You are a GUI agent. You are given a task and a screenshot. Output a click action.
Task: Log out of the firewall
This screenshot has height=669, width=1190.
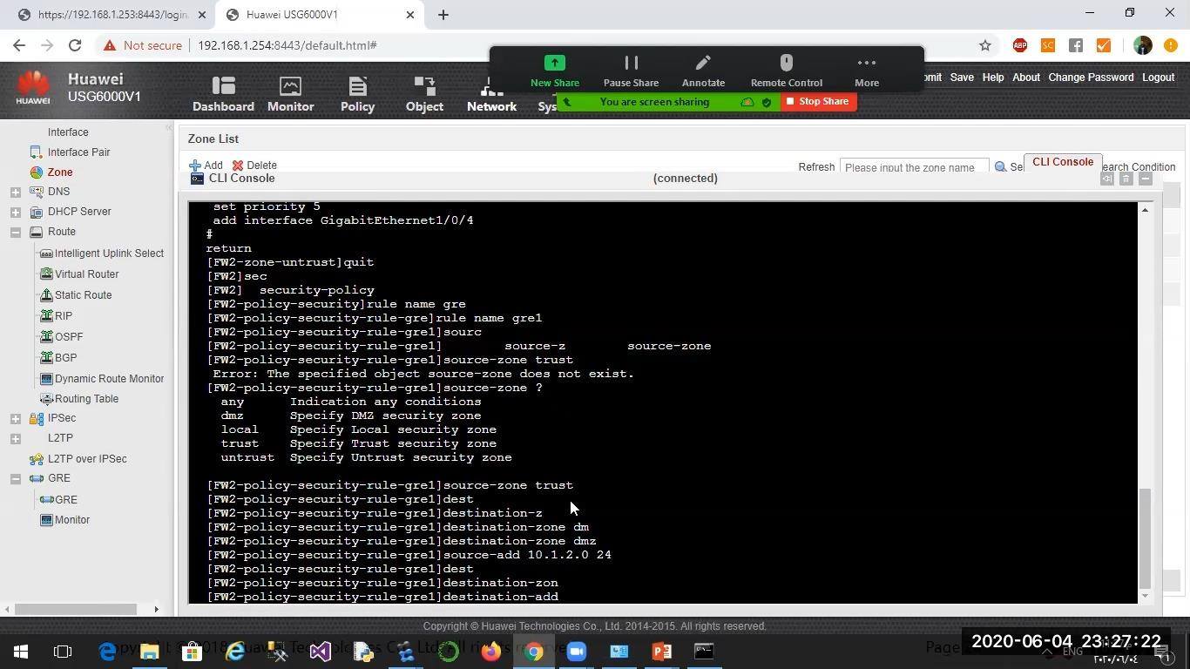pos(1158,78)
